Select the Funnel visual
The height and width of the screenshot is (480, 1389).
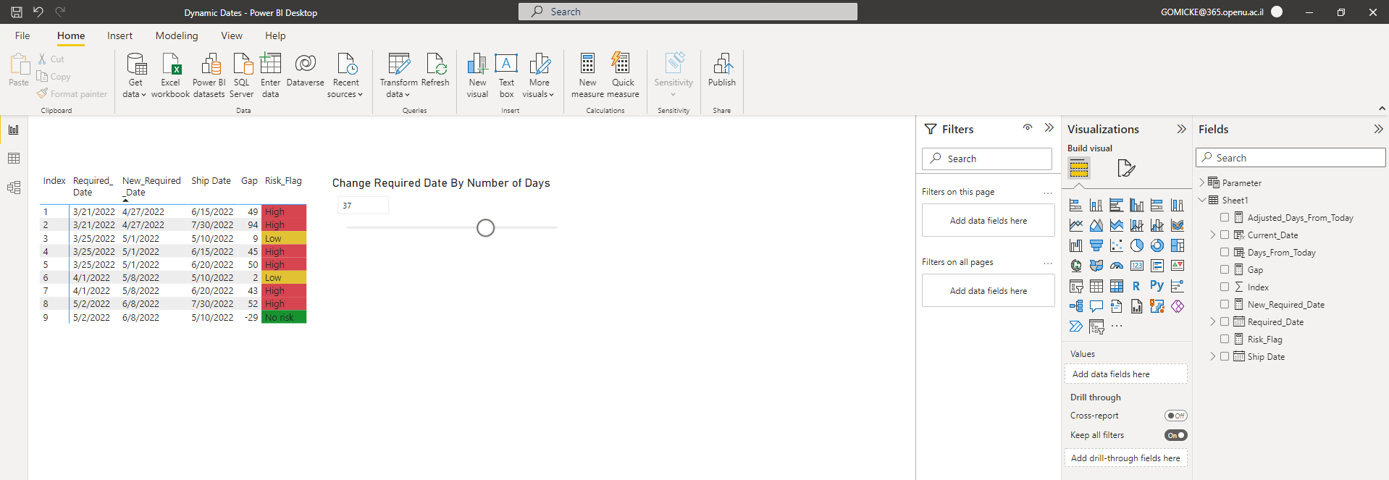1096,245
